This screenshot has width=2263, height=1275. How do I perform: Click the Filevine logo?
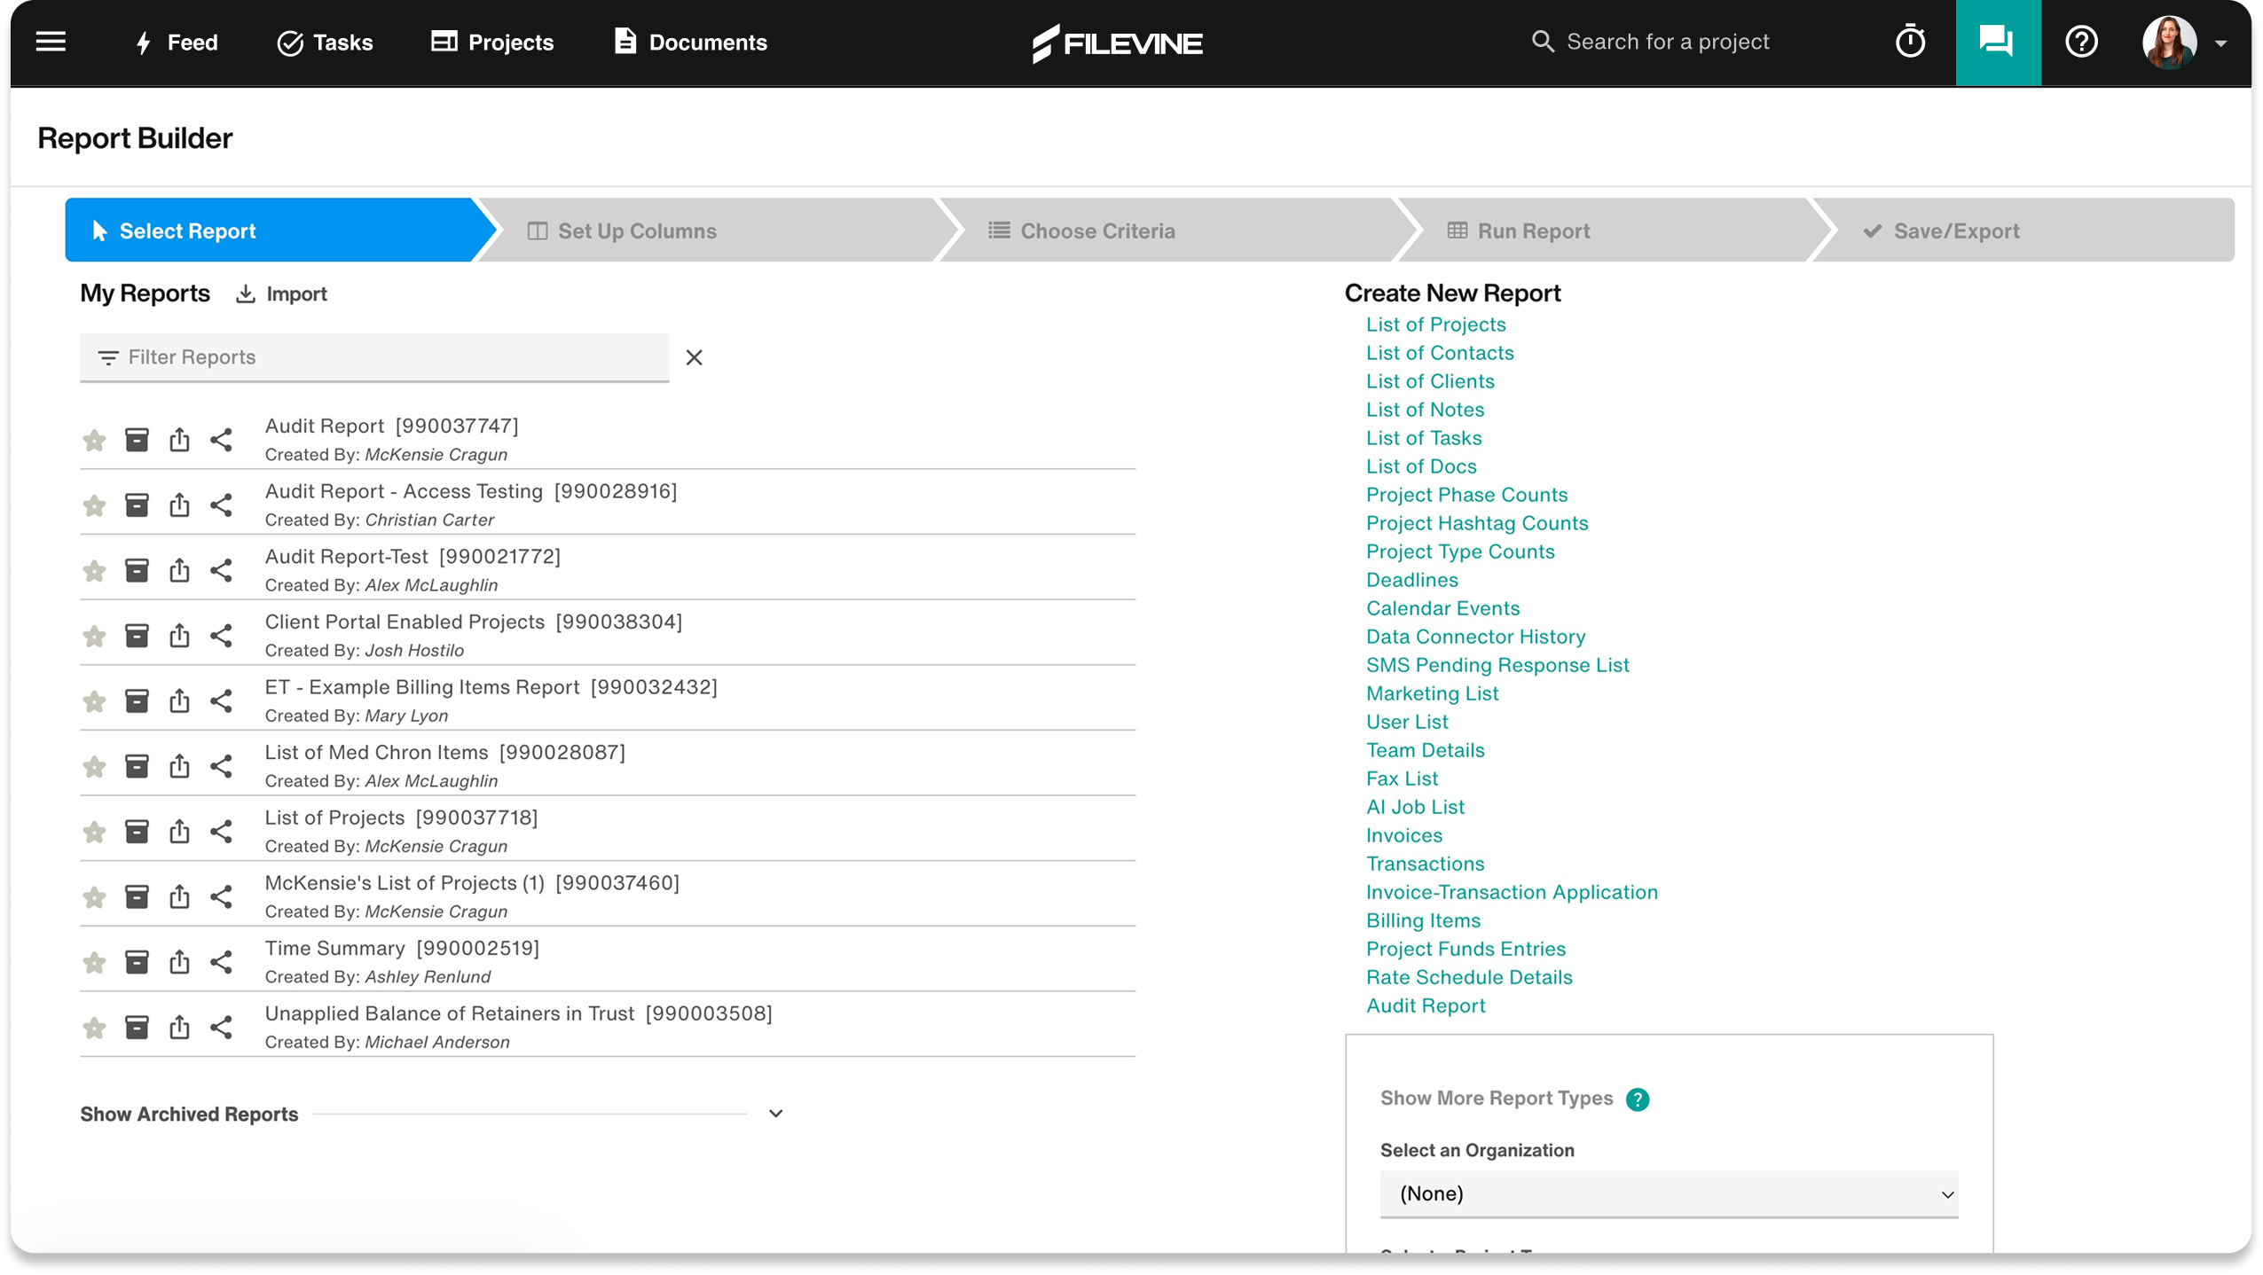pos(1117,43)
